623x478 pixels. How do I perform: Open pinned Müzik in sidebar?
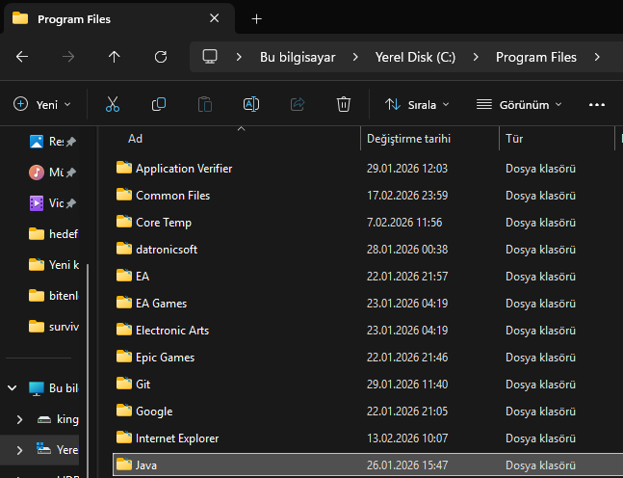click(53, 173)
